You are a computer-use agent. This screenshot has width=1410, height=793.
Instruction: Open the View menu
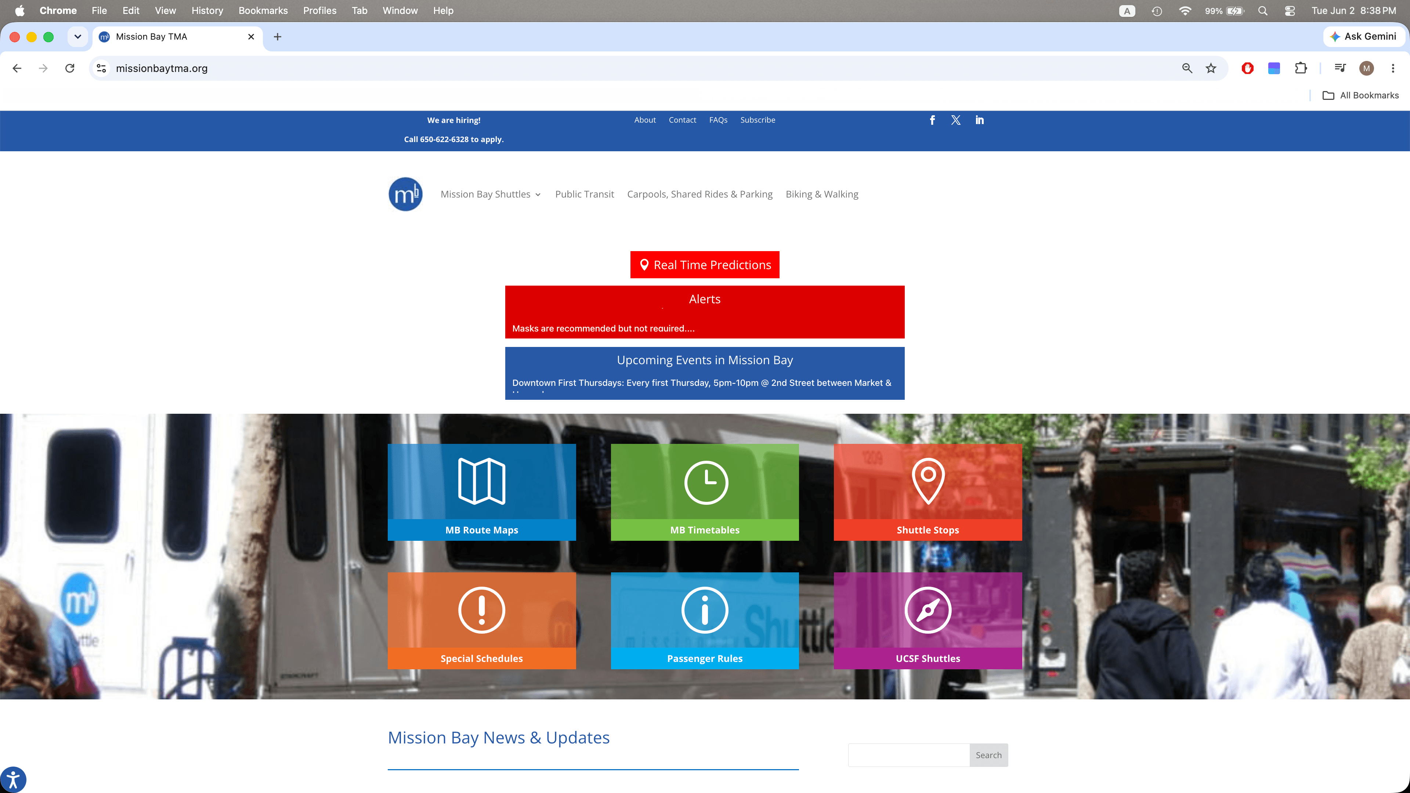pyautogui.click(x=165, y=10)
